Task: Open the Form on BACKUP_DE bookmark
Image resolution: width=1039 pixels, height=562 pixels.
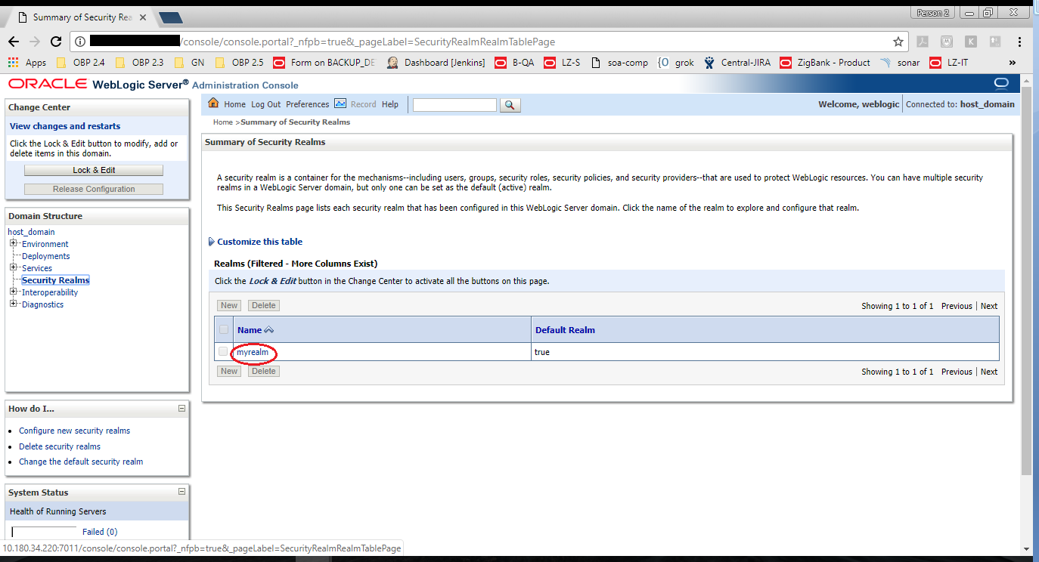Action: (x=324, y=63)
